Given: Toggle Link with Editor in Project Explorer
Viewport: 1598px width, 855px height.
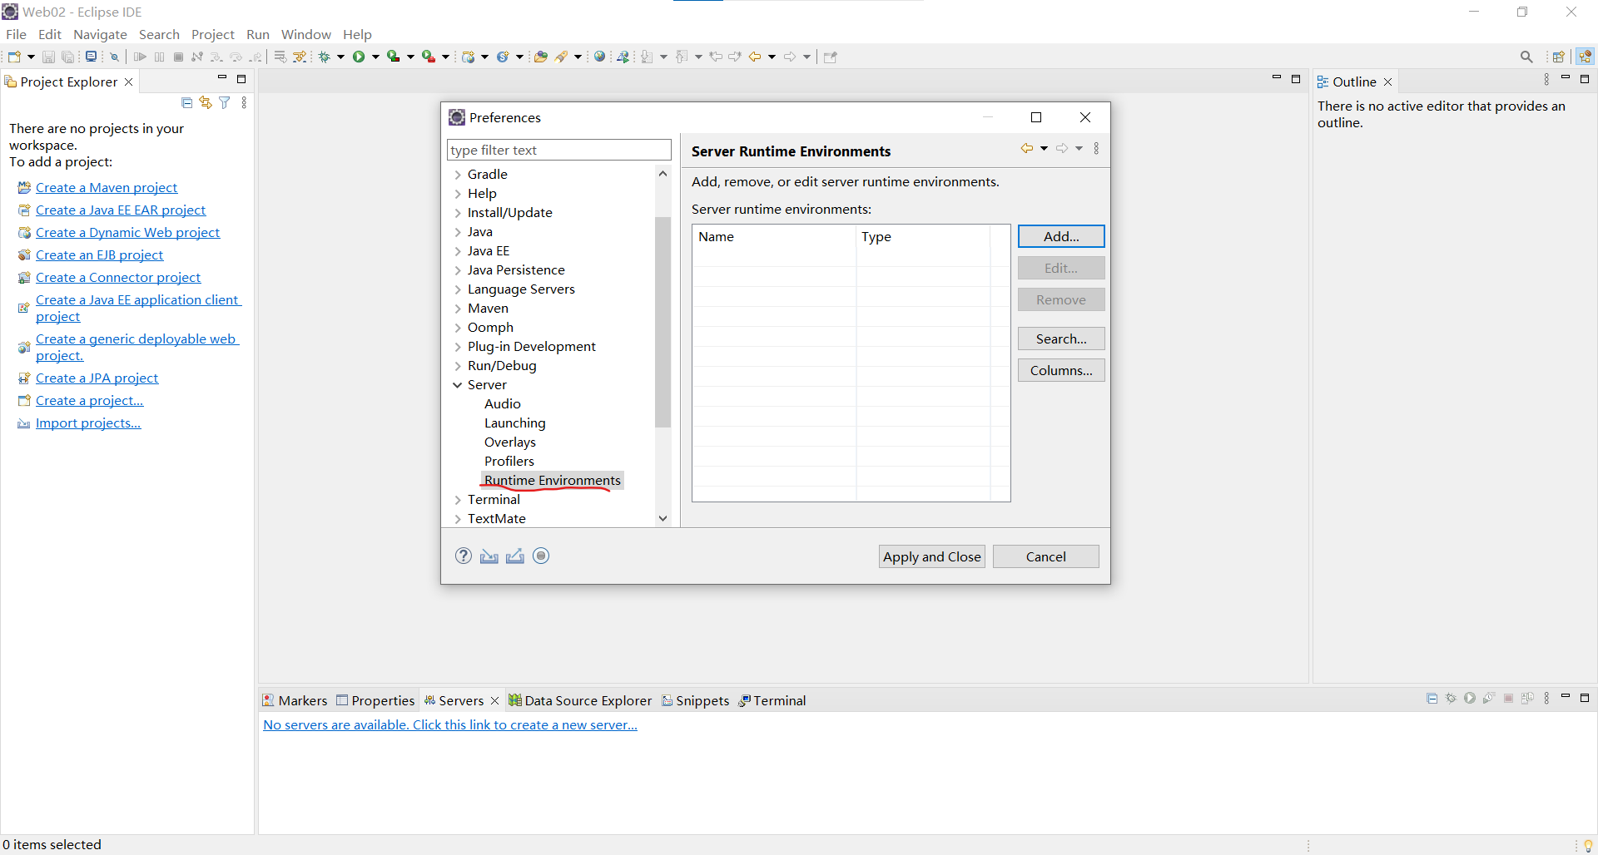Looking at the screenshot, I should tap(206, 102).
